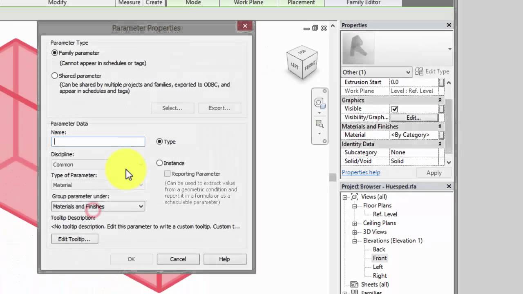
Task: Collapse the Views (all) tree node
Action: point(345,197)
